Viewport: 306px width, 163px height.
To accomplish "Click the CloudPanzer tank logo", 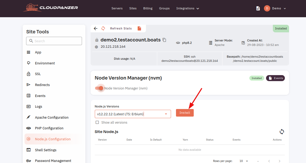I will [x=50, y=8].
